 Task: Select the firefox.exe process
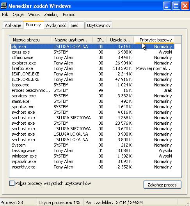[93, 68]
